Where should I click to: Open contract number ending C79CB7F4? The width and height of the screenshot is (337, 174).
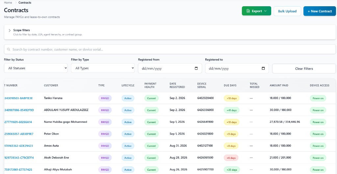tap(19, 158)
